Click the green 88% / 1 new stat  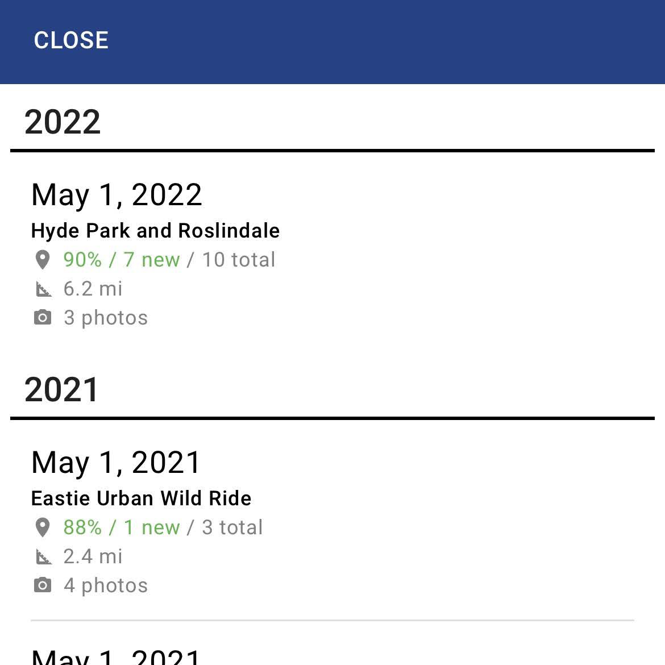click(x=121, y=527)
